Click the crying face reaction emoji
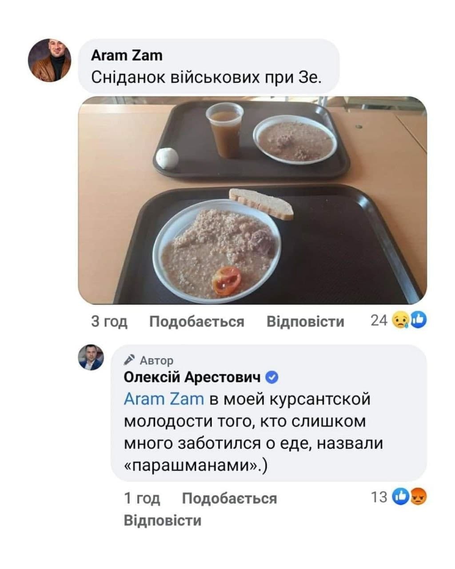 401,320
